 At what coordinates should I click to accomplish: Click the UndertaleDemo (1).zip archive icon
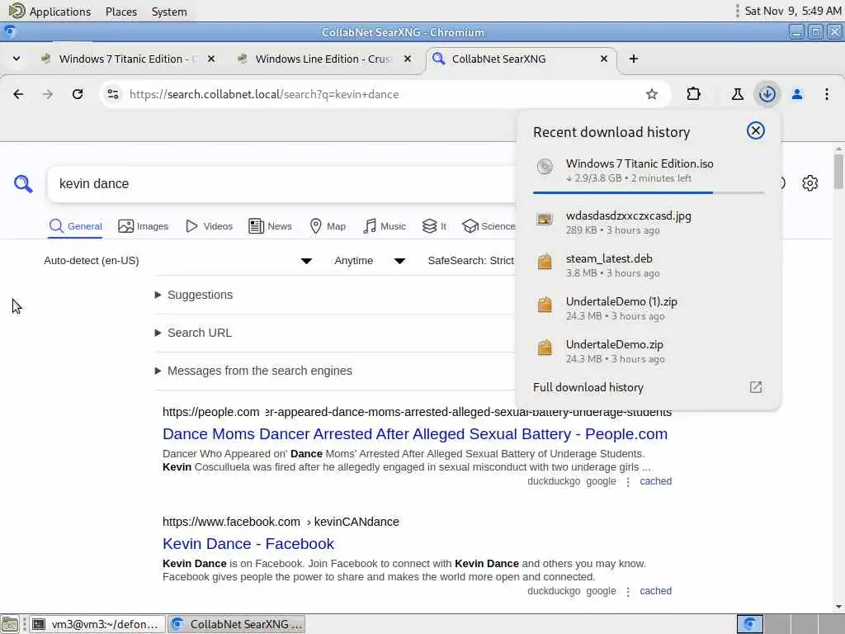tap(545, 305)
